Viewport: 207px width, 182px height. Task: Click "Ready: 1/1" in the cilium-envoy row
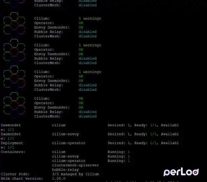point(146,134)
